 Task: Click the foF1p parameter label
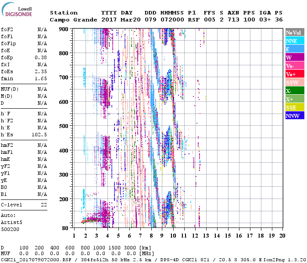[8, 44]
